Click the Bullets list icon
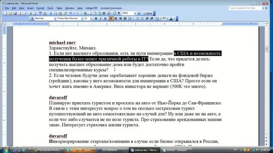 [142, 18]
